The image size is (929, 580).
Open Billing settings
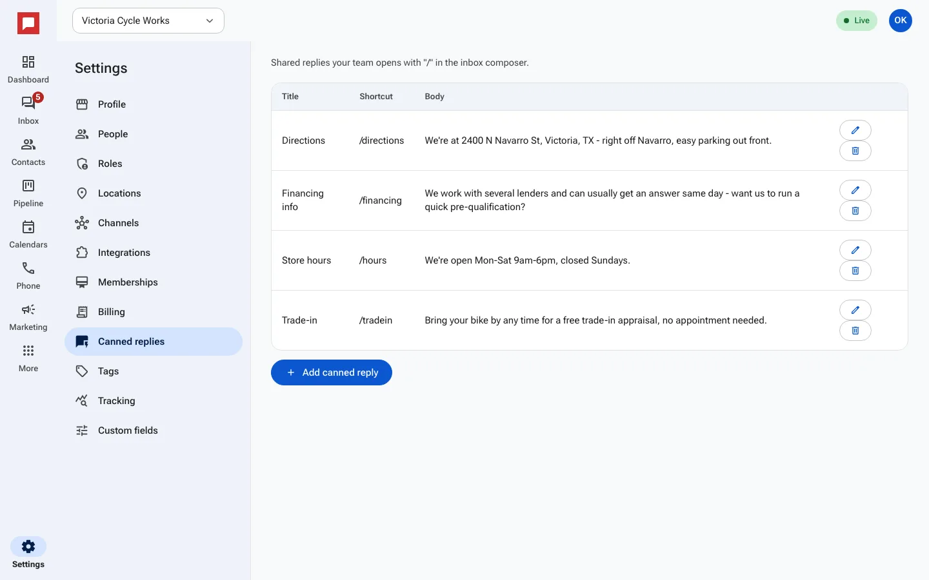tap(154, 312)
